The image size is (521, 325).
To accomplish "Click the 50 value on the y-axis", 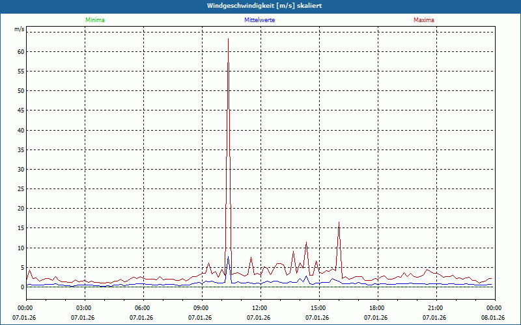I will pos(21,91).
